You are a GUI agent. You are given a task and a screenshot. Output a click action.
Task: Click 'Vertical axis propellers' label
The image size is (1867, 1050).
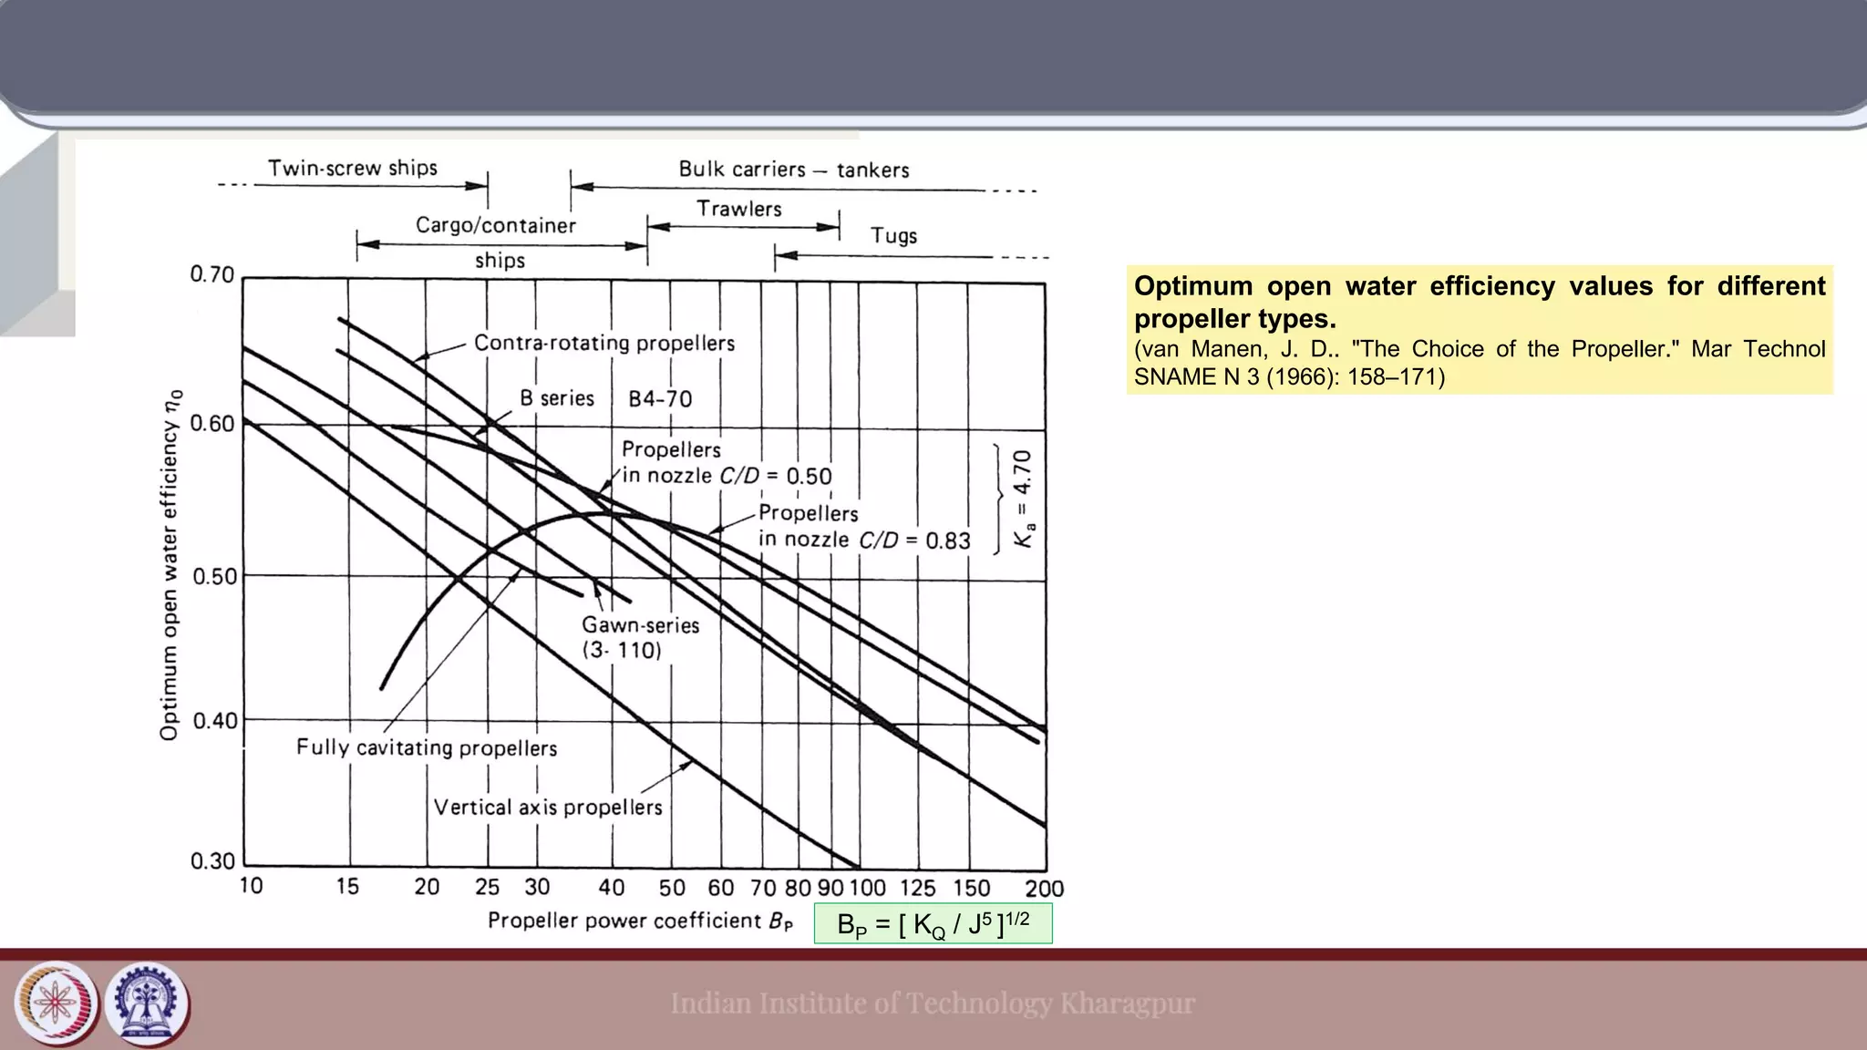tap(548, 808)
